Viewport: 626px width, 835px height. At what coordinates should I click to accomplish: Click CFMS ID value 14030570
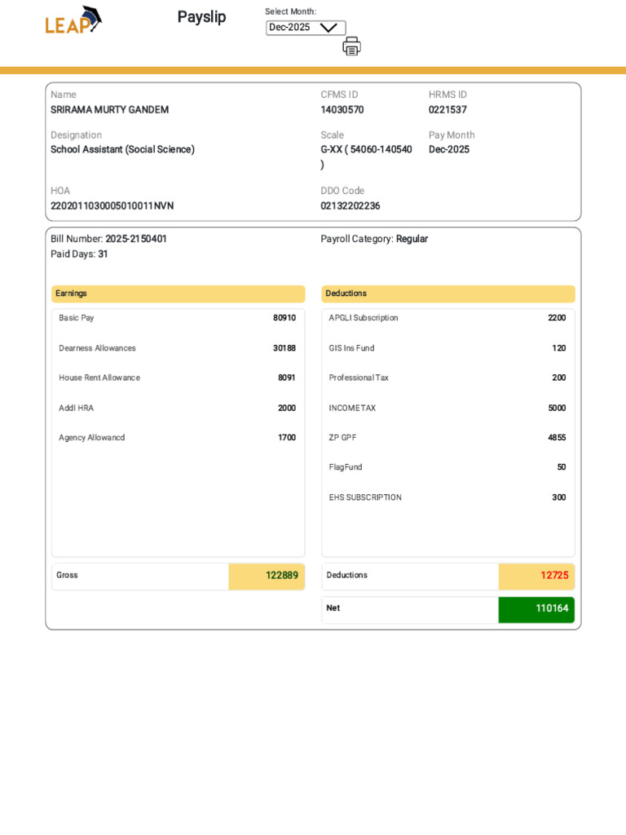point(342,110)
